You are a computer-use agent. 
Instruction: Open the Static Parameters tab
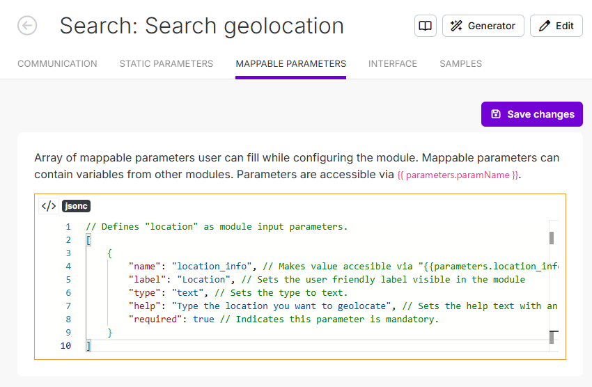166,63
